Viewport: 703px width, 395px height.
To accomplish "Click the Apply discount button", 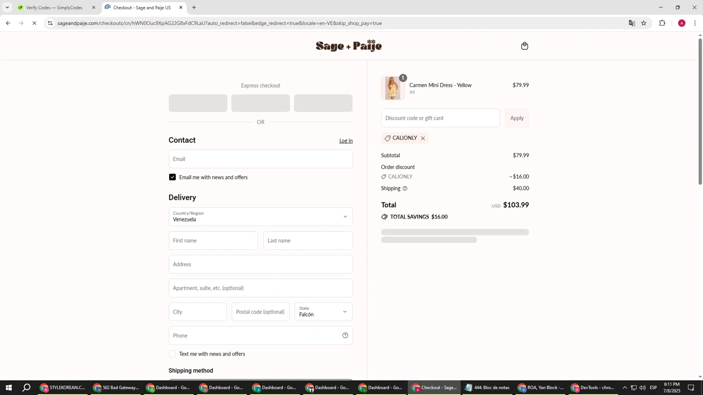I will click(x=517, y=118).
